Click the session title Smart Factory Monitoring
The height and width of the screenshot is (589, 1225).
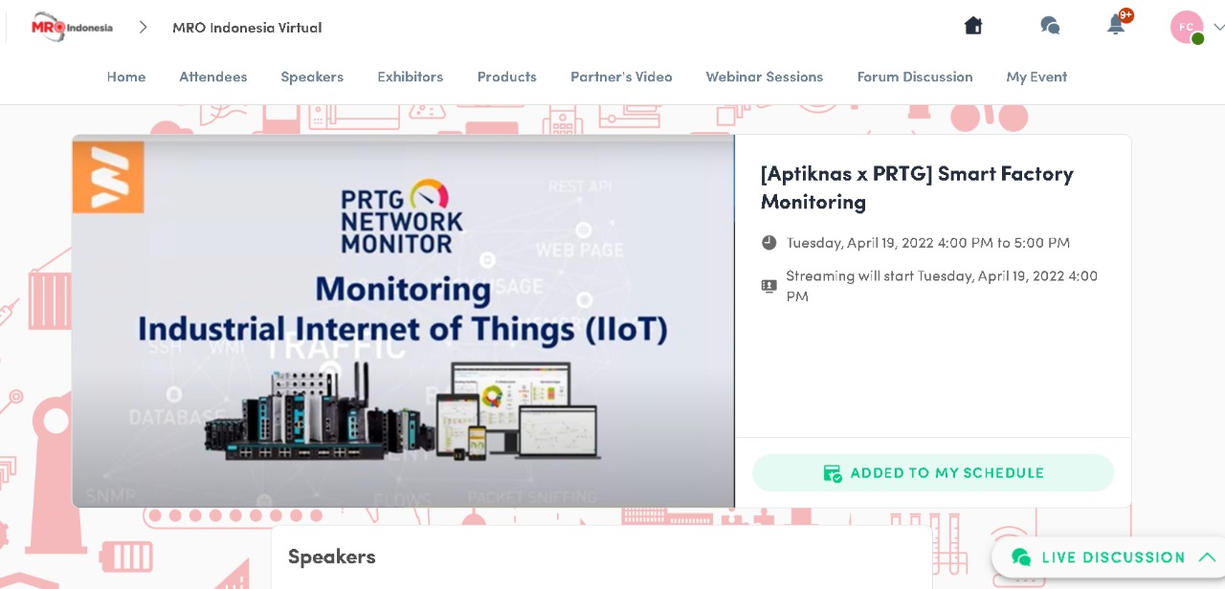[x=917, y=187]
